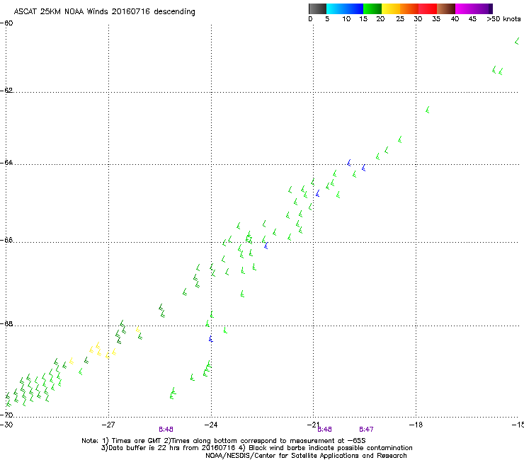Click the longitude label -21
The image size is (524, 460).
313,425
